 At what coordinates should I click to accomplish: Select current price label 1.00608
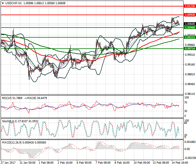click(190, 24)
